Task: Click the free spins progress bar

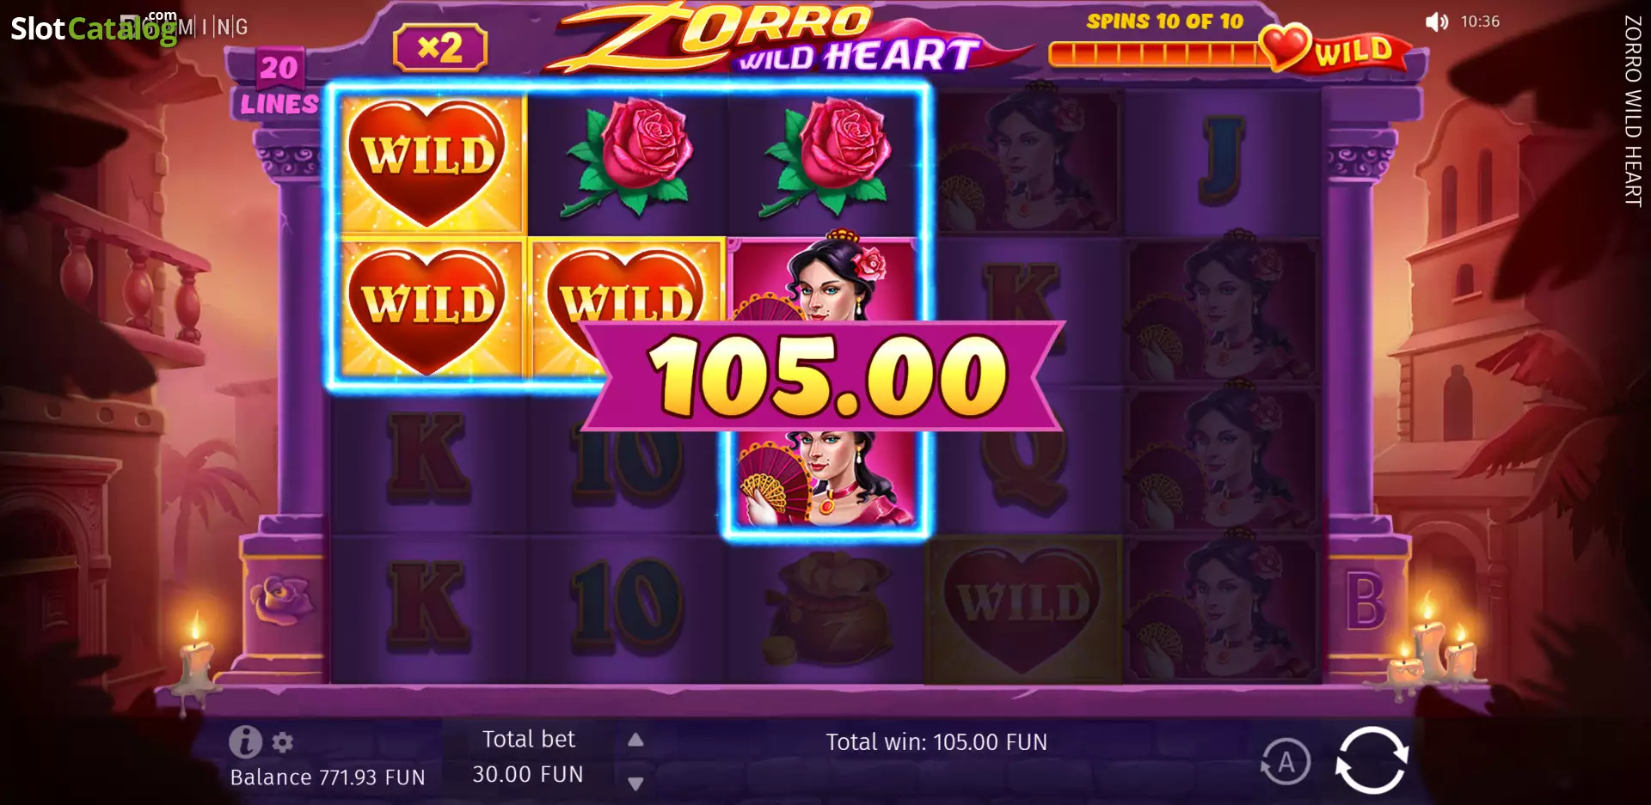Action: 1155,54
